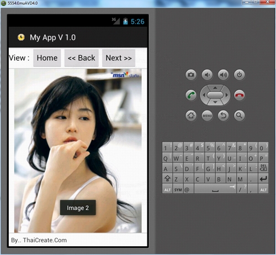Click the D-pad center select button
The width and height of the screenshot is (276, 255).
coord(215,95)
